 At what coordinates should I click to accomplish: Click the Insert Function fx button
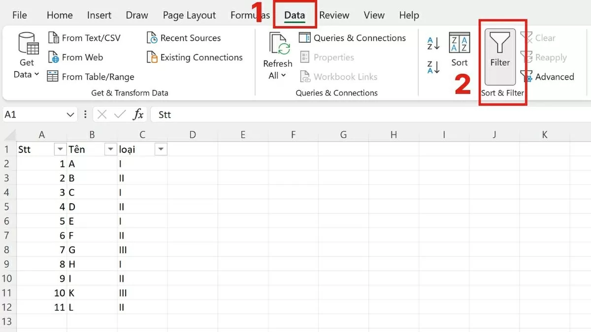pyautogui.click(x=138, y=115)
